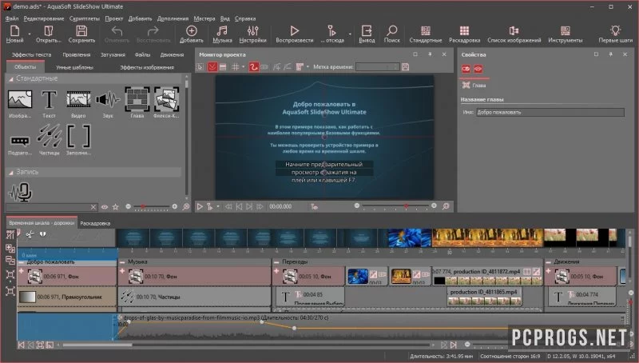This screenshot has width=639, height=363.
Task: Click the microphone recording icon under Запись
Action: 20,192
